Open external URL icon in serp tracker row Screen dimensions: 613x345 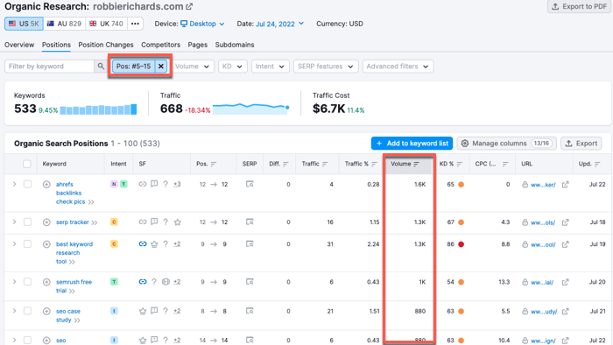click(x=566, y=222)
